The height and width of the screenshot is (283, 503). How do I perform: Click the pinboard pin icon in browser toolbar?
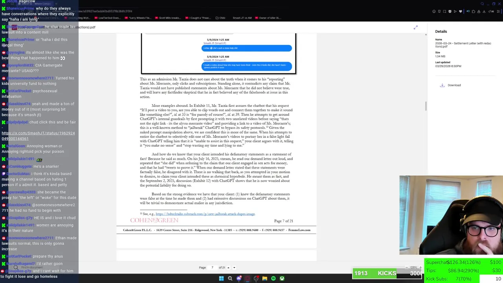(x=439, y=11)
